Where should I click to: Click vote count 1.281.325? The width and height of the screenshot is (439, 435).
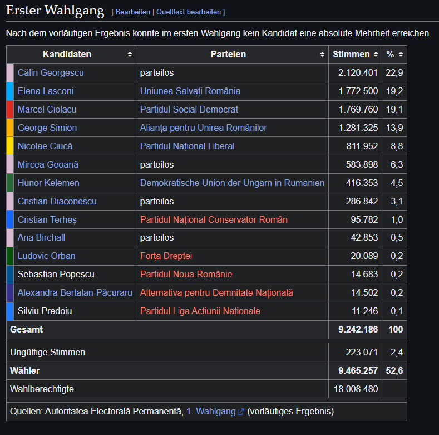tap(358, 128)
